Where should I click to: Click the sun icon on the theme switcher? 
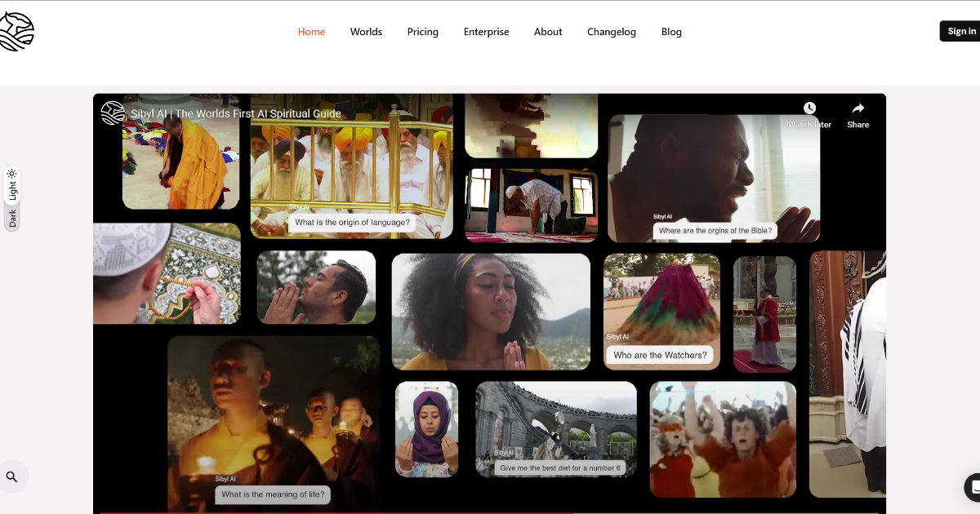[11, 173]
